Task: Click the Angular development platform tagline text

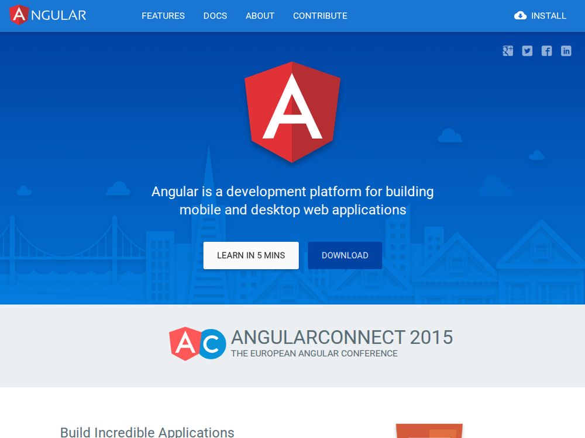Action: point(292,200)
